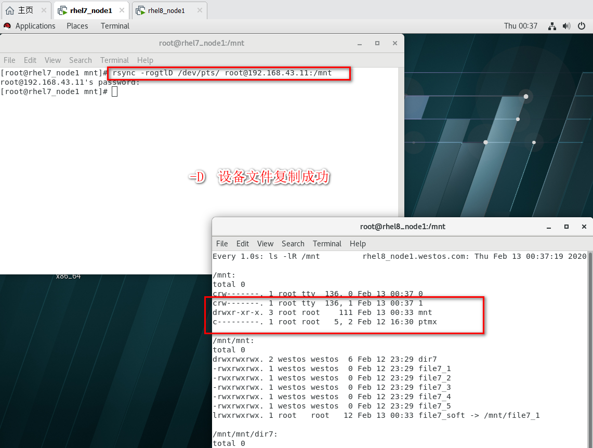Click the root@rhel8_node1:/mnt title bar
Image resolution: width=593 pixels, height=448 pixels.
pyautogui.click(x=402, y=227)
